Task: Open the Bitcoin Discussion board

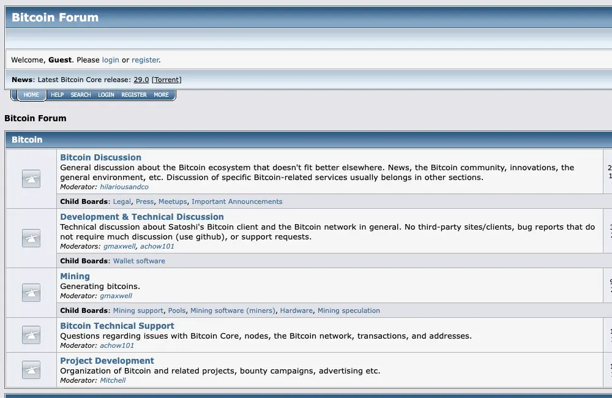Action: coord(101,157)
